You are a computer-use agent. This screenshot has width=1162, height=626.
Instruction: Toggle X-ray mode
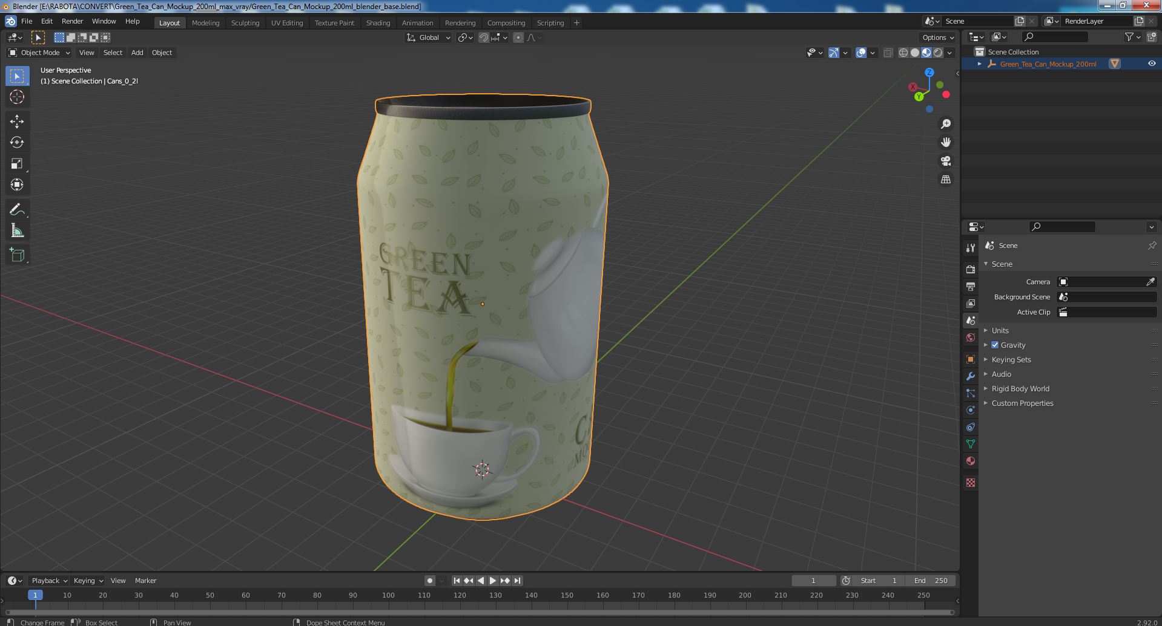click(x=888, y=53)
